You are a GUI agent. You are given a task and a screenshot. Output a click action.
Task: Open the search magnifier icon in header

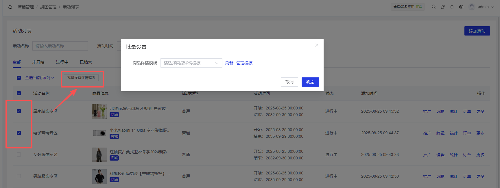click(x=433, y=7)
